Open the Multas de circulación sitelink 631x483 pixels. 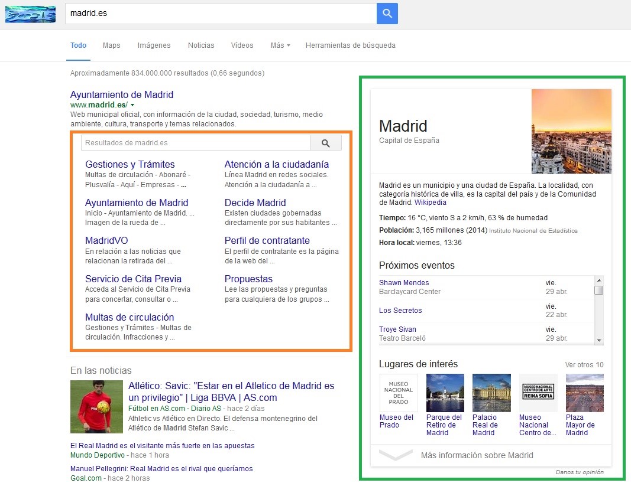(x=130, y=317)
